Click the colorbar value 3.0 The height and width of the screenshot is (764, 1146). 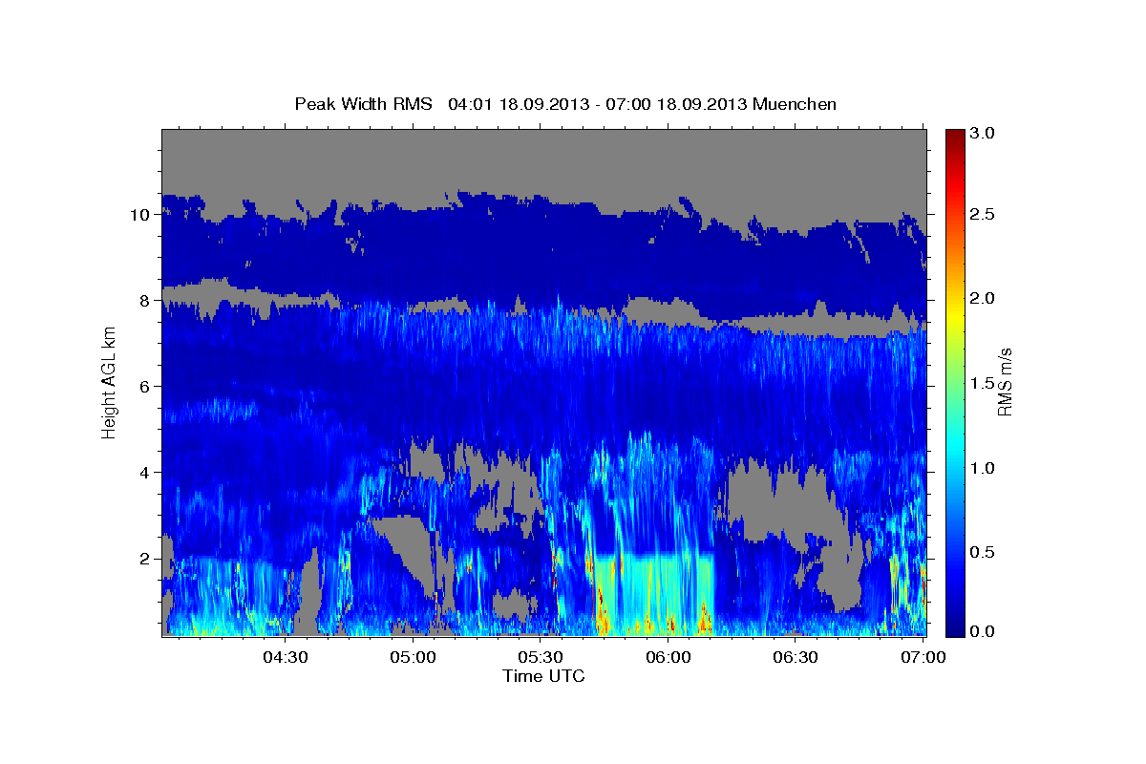point(984,134)
